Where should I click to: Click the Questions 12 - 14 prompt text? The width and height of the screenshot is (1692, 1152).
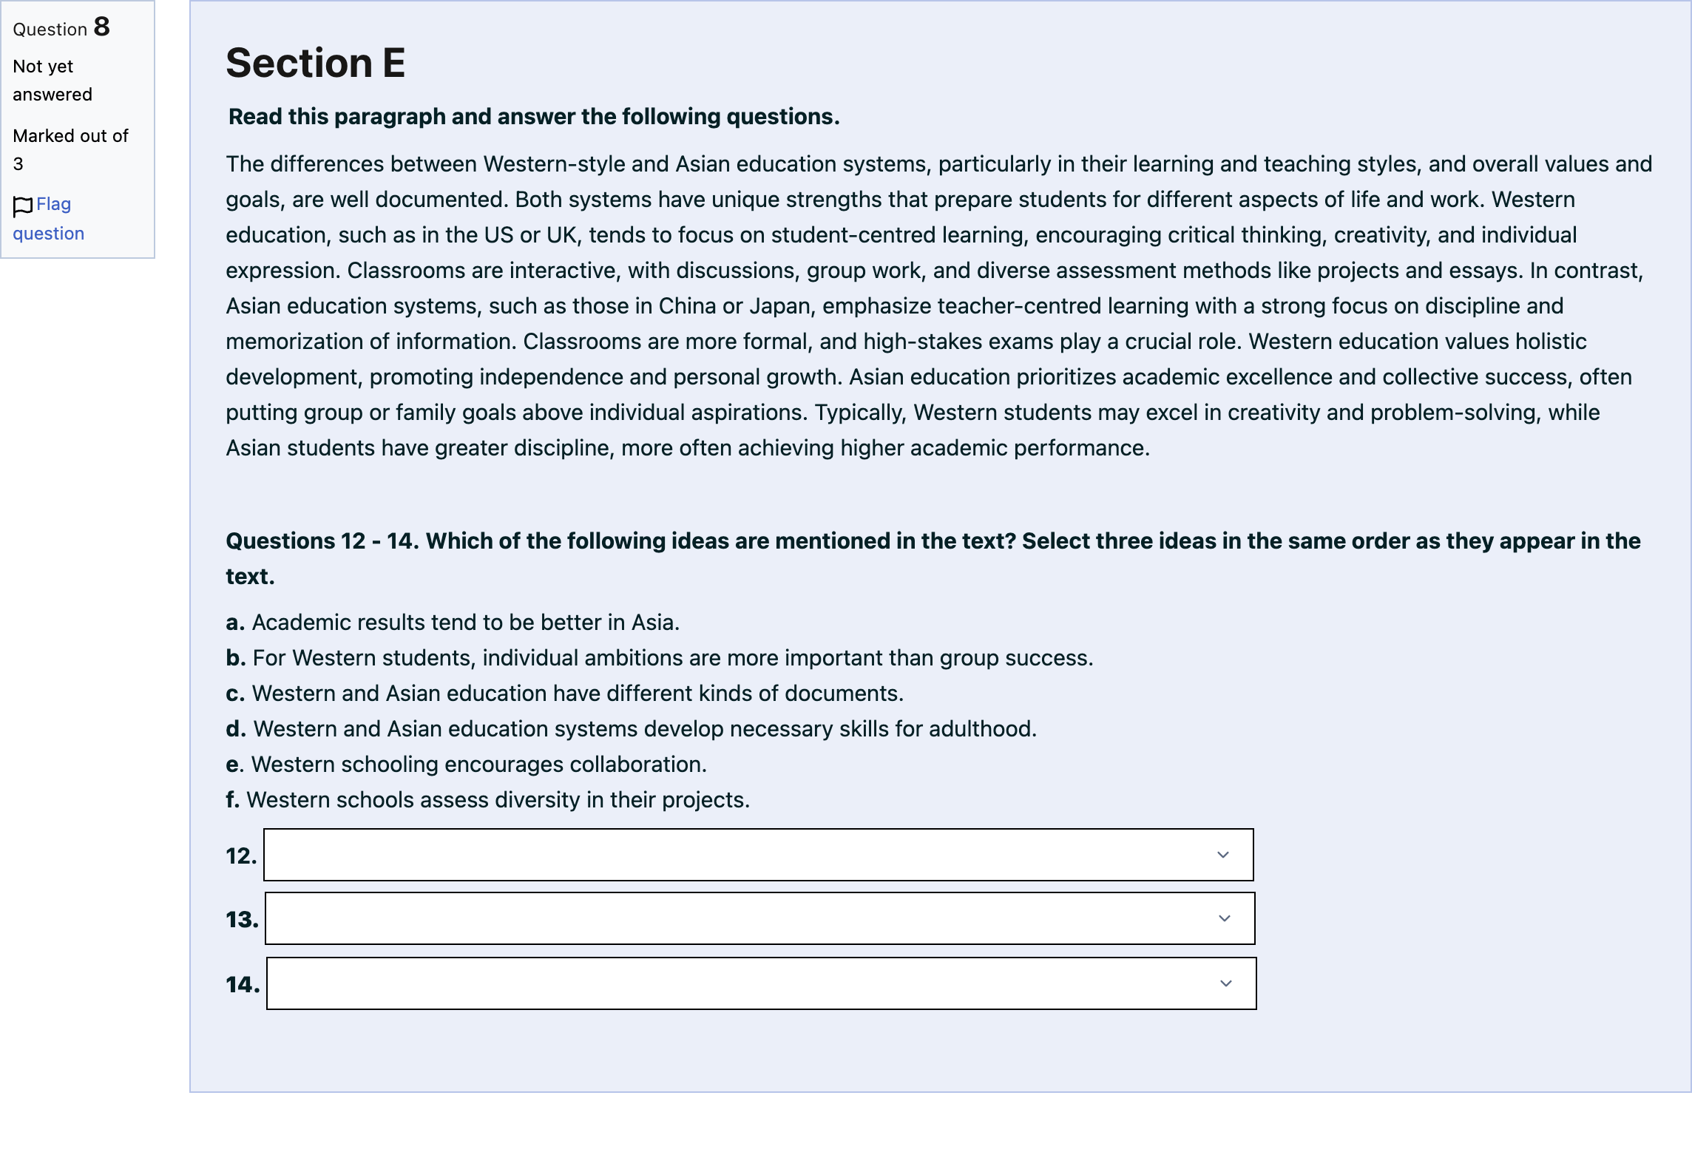pyautogui.click(x=933, y=558)
